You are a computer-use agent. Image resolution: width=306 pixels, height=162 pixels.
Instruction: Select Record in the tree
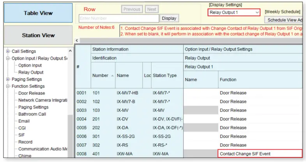(25, 142)
